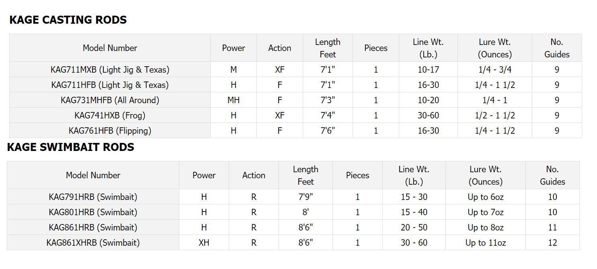Click the swimbait table No. Guides header
This screenshot has height=269, width=597.
552,175
